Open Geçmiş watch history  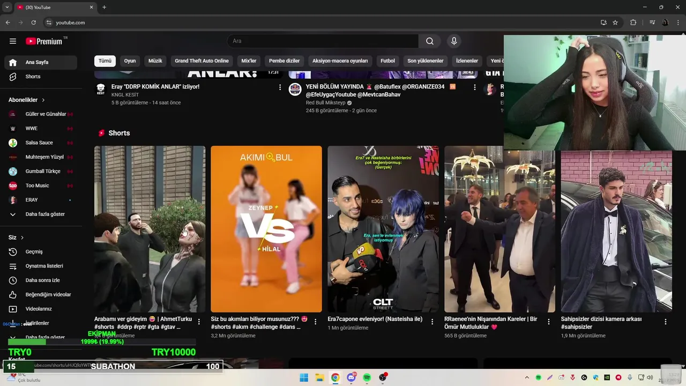41,251
